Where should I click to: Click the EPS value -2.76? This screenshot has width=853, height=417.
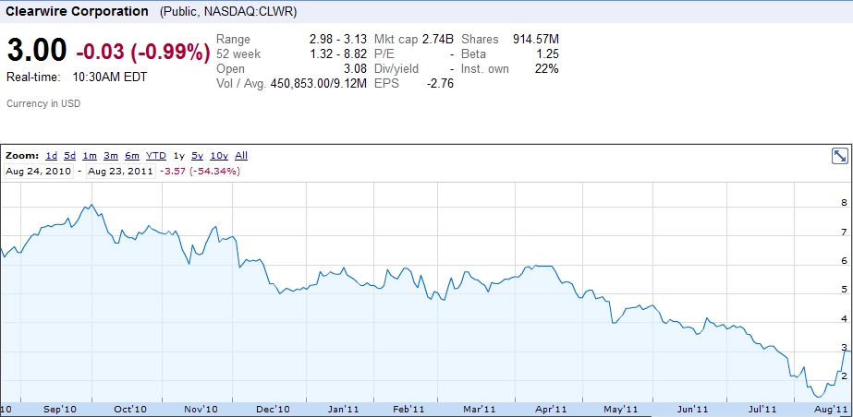point(441,84)
